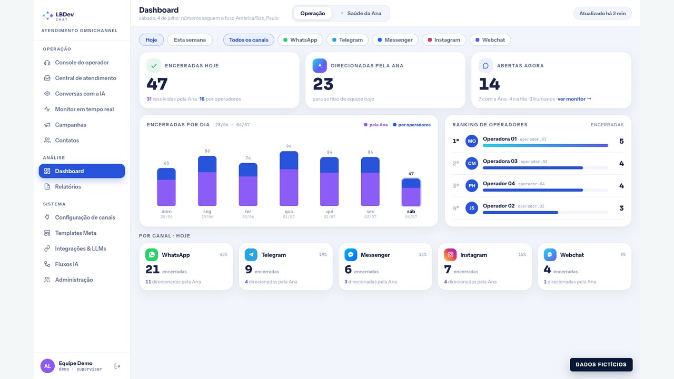This screenshot has height=379, width=674.
Task: Click the logout icon beside Equipe Demo
Action: (x=117, y=366)
